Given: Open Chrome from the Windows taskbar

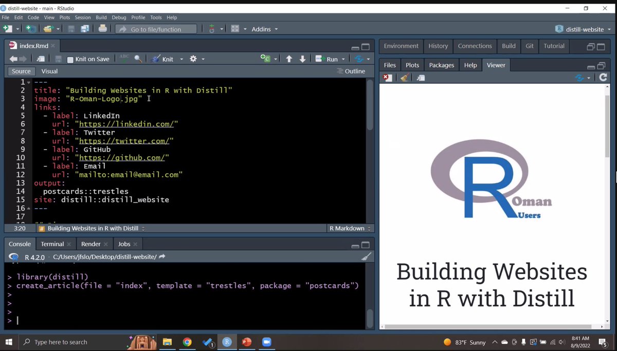Looking at the screenshot, I should [x=187, y=342].
